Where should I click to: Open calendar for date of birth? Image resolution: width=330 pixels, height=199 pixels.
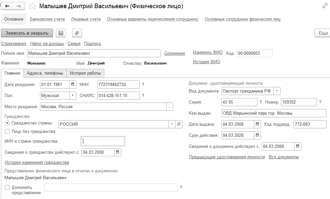[73, 85]
